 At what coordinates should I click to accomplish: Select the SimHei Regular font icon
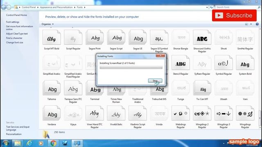tap(245, 38)
